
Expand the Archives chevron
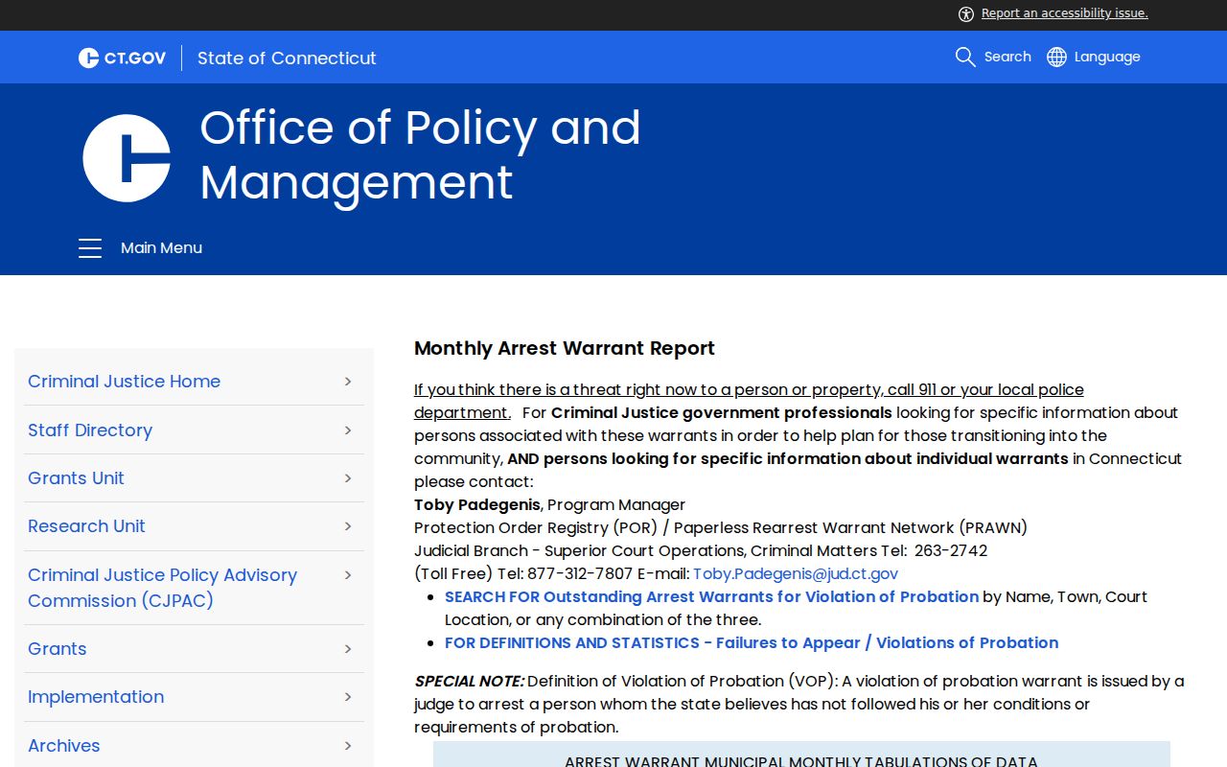coord(348,746)
